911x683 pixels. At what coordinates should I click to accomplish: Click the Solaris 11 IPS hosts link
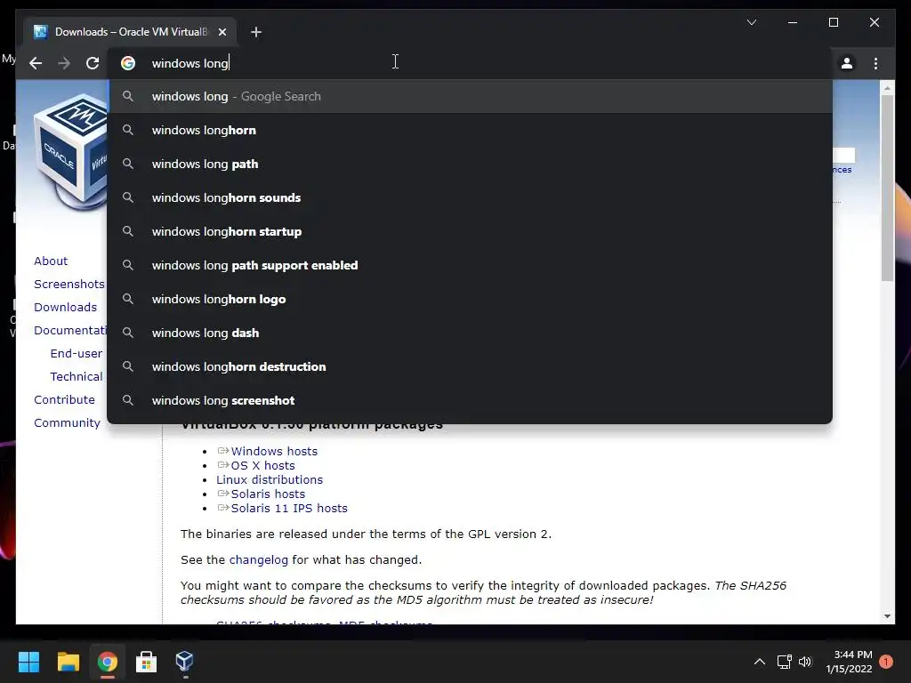[289, 508]
